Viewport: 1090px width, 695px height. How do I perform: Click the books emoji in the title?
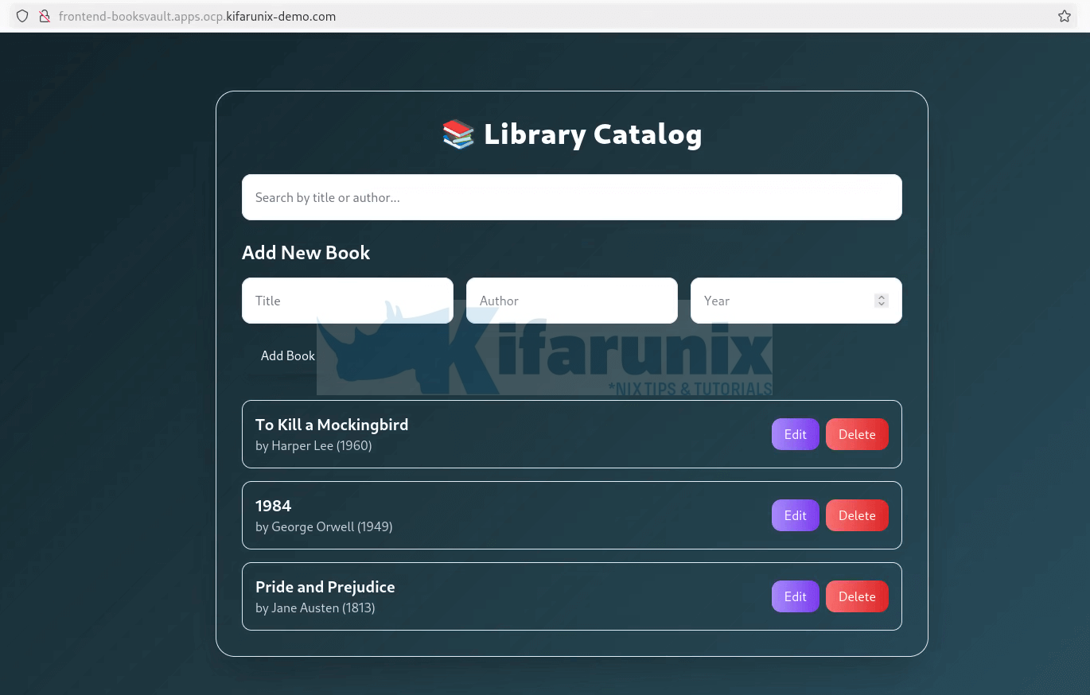coord(457,134)
